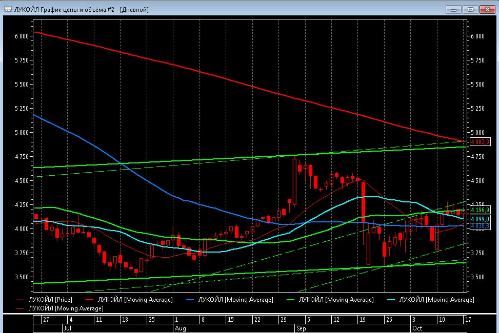Click the cyan 4 099,0 price label

click(480, 219)
